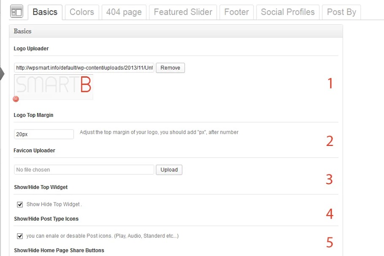Screen dimensions: 384x256
Task: Switch to the Colors tab
Action: [x=82, y=12]
